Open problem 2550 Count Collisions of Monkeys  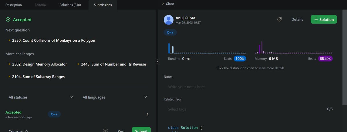(53, 40)
